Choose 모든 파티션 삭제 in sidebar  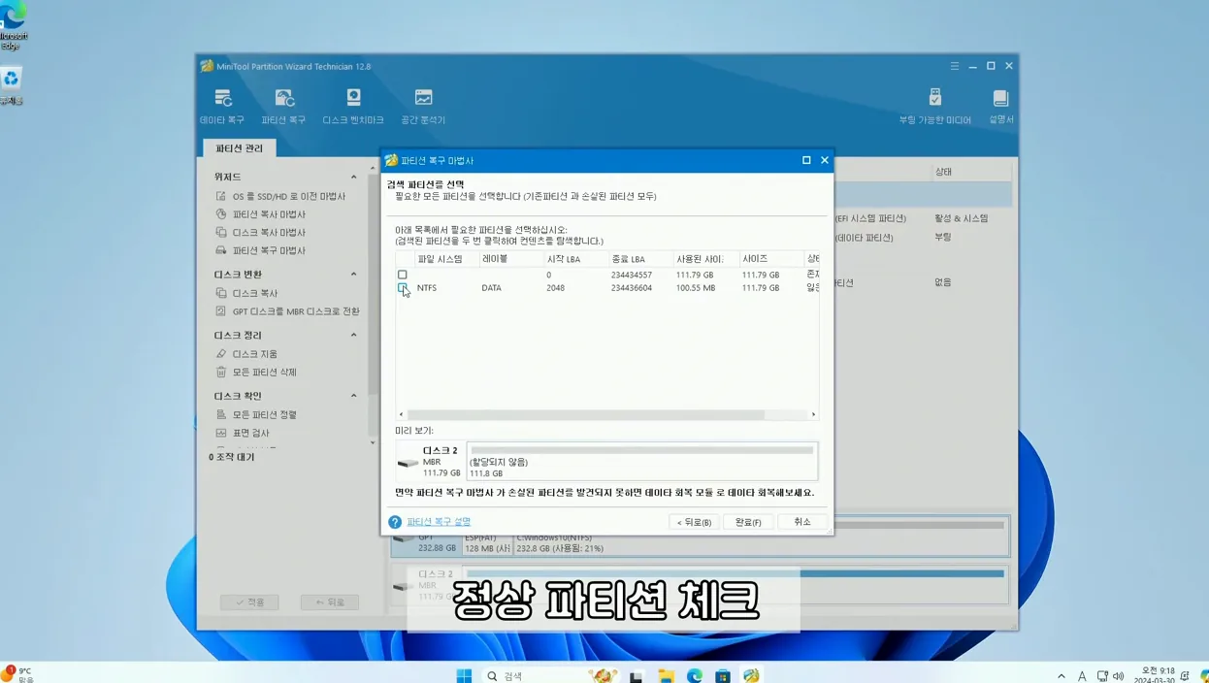click(256, 373)
